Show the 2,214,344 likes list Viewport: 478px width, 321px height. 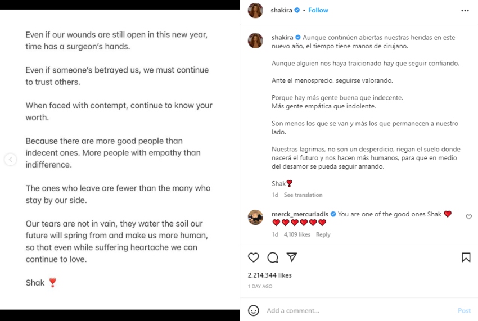[x=270, y=275]
